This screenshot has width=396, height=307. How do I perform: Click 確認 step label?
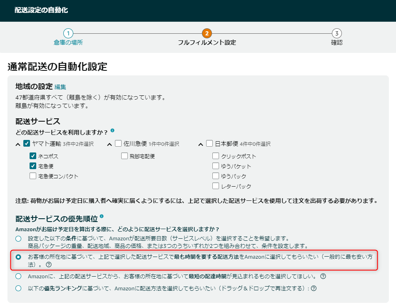coord(336,42)
